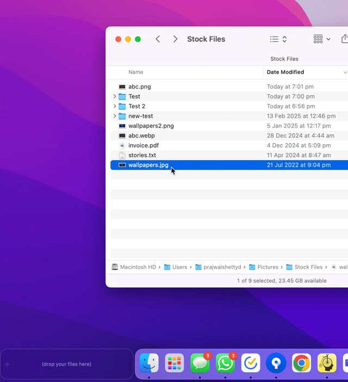Click the status text '1 of 9 selected'

[257, 281]
